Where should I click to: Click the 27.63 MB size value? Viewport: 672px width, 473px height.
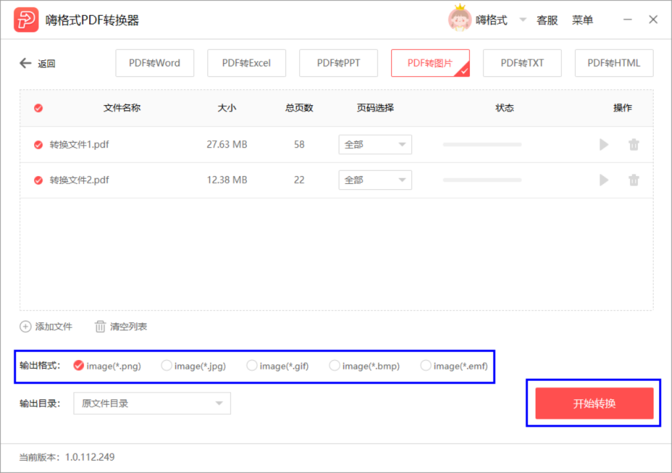click(x=226, y=145)
